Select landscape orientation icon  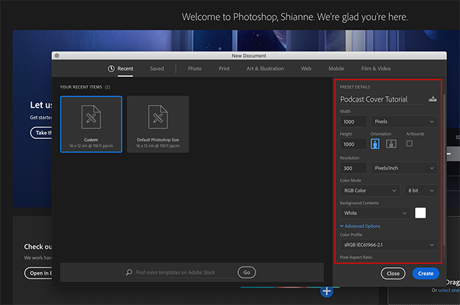click(391, 144)
